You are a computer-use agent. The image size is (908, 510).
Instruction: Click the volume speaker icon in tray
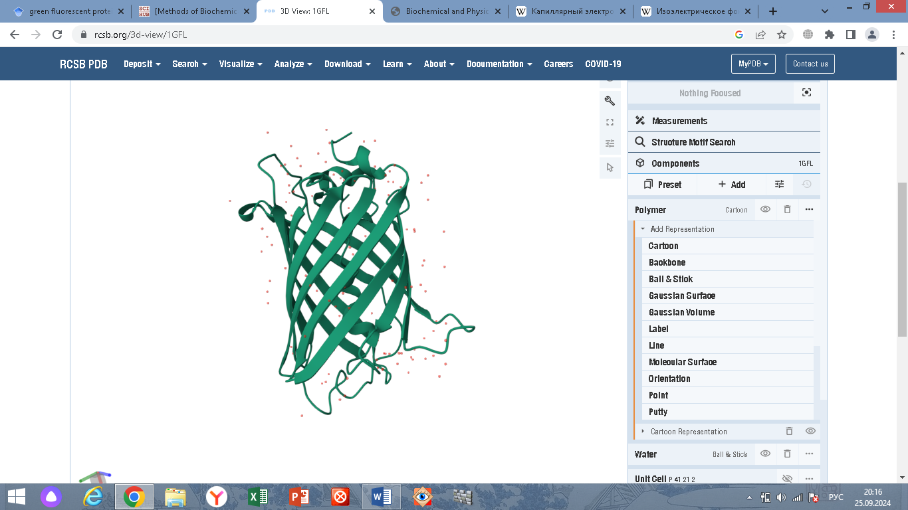(781, 497)
